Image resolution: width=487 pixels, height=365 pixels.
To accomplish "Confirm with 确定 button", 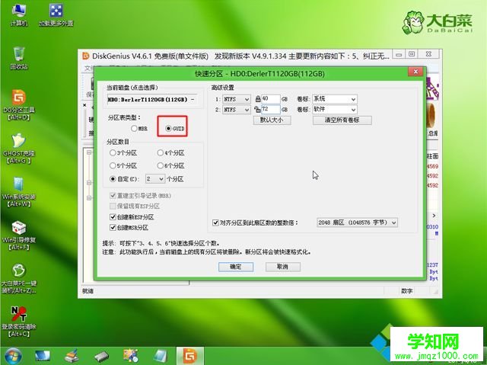I will click(x=236, y=267).
